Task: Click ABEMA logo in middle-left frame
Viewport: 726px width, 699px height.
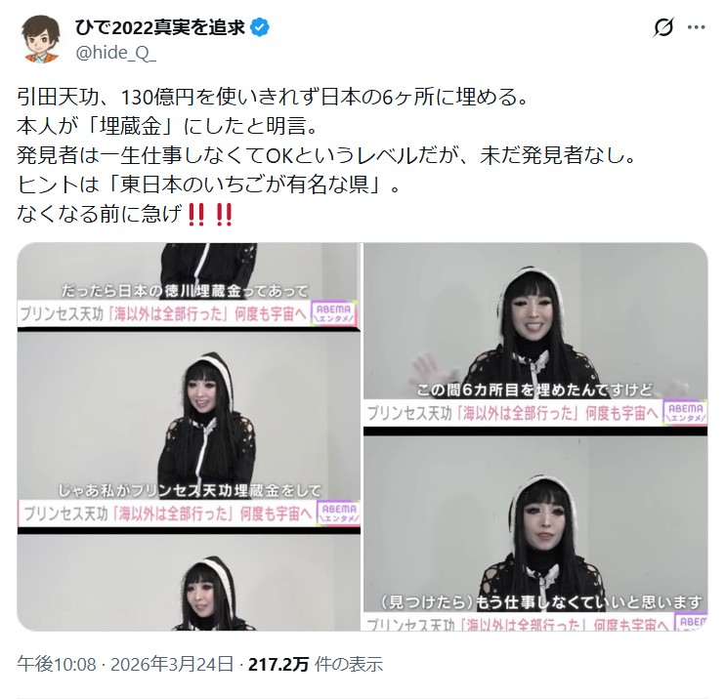Action: (x=339, y=514)
